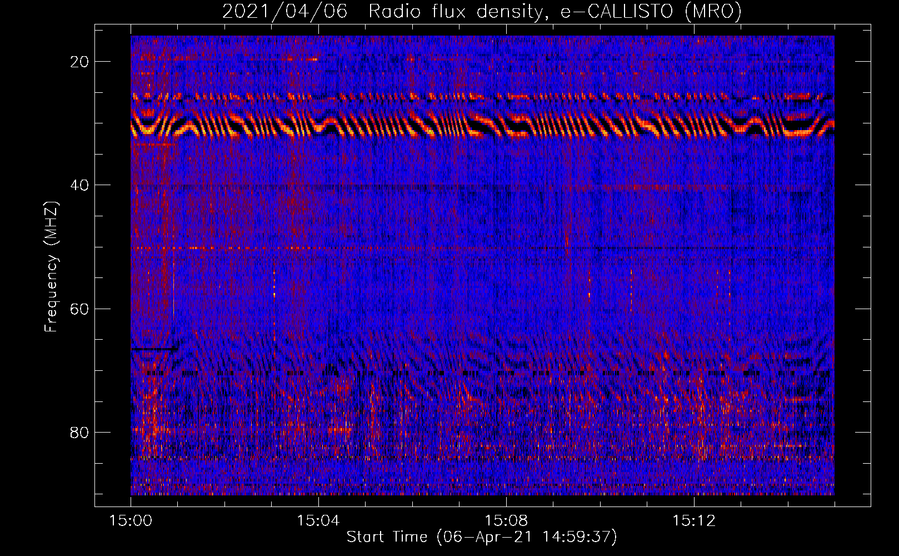Click the 15:00 time tick label
The width and height of the screenshot is (899, 556).
pos(131,521)
